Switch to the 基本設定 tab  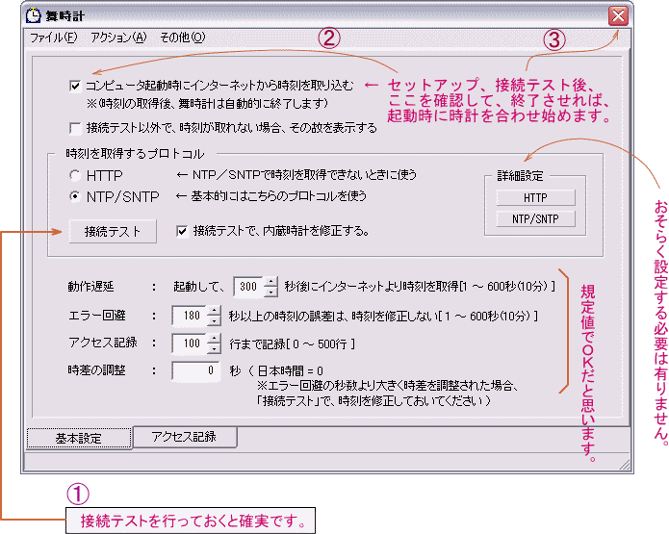[x=78, y=439]
